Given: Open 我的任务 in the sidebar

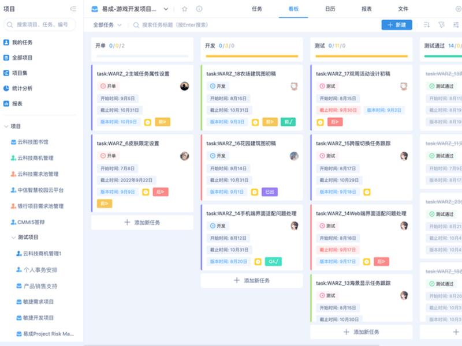Looking at the screenshot, I should pos(18,42).
